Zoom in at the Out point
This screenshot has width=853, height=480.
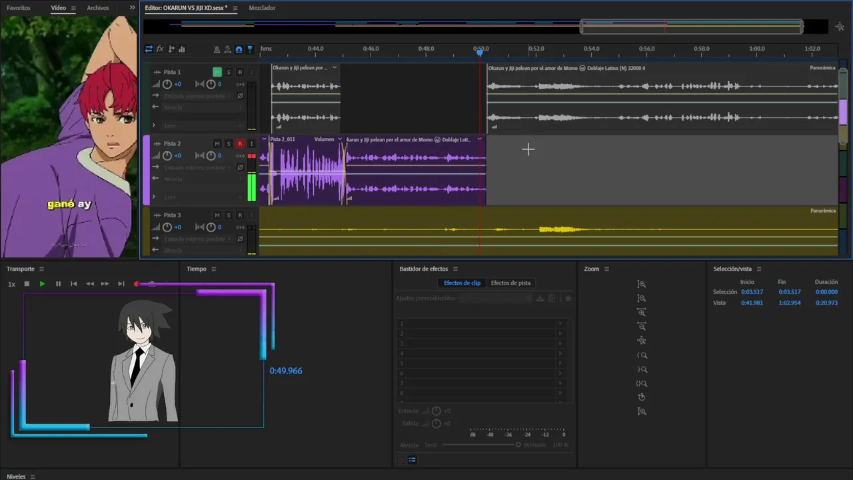(642, 369)
